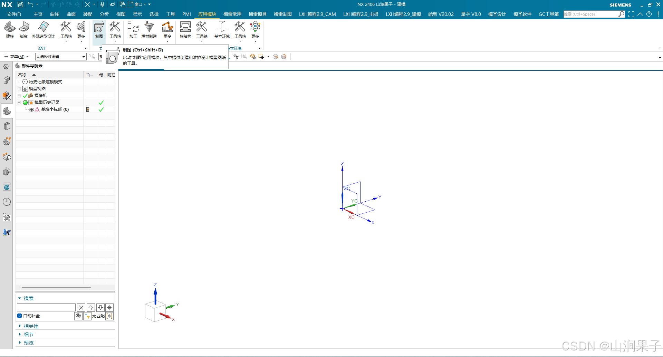663x357 pixels.
Task: Open the History clock sidebar icon
Action: pos(7,202)
